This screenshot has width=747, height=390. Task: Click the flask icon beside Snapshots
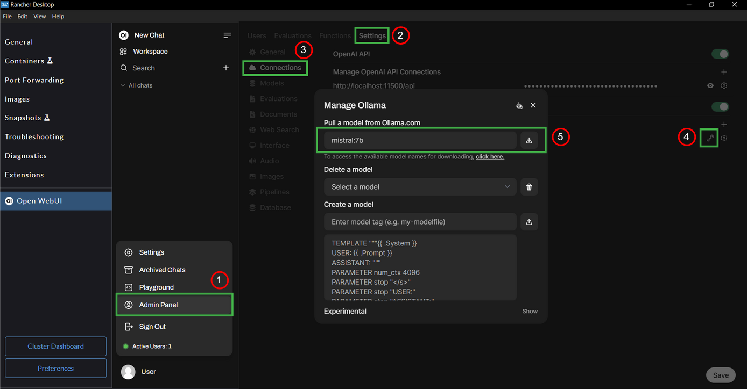click(47, 118)
